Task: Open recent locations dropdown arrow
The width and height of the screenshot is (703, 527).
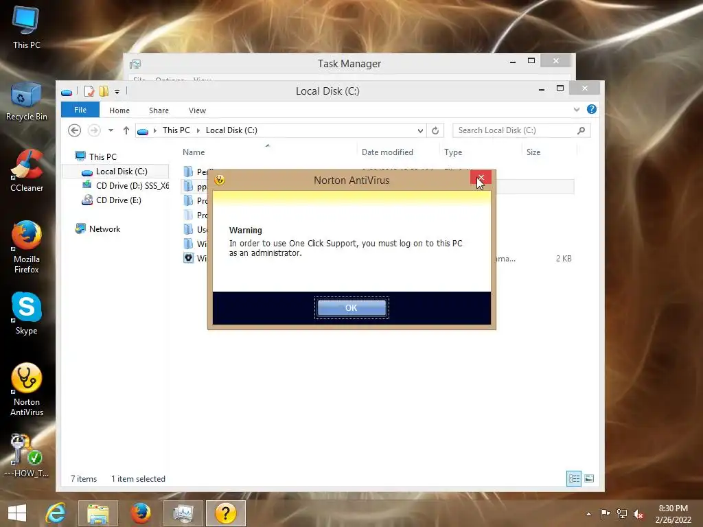Action: [111, 130]
